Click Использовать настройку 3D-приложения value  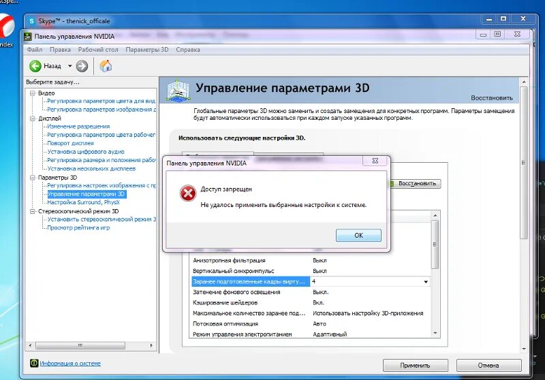pyautogui.click(x=368, y=313)
